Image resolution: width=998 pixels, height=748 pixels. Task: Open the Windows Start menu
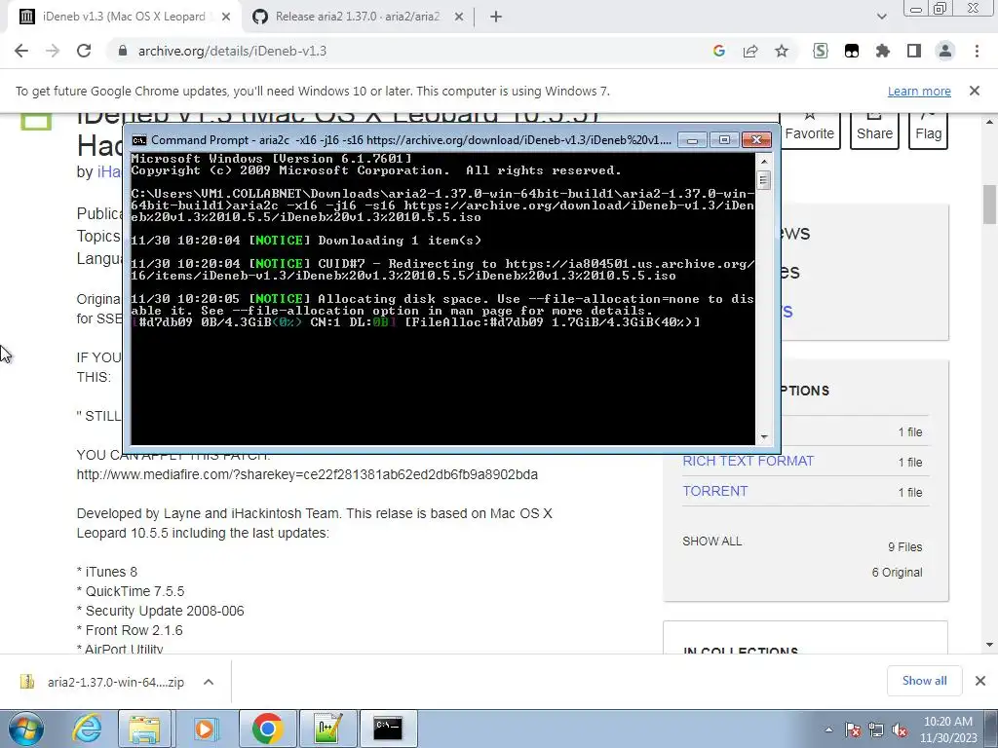point(26,729)
